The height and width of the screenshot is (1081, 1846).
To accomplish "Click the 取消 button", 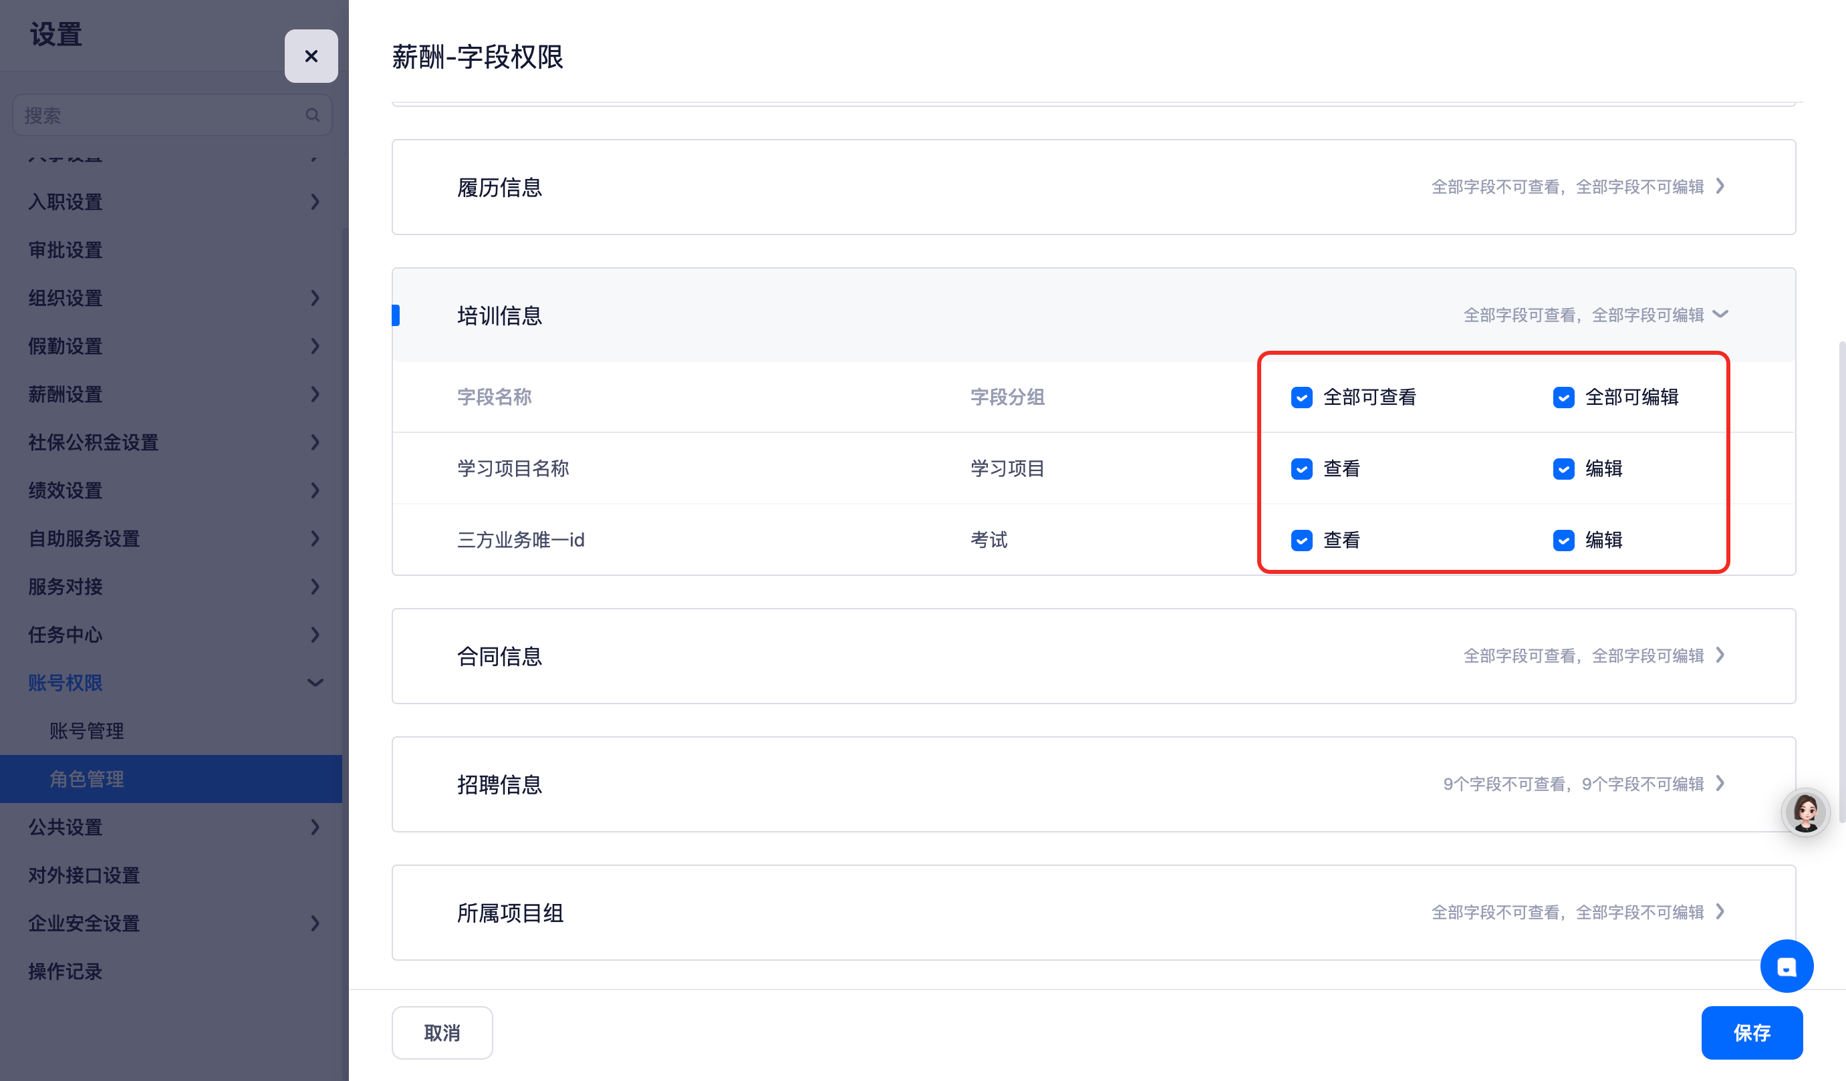I will (x=442, y=1033).
